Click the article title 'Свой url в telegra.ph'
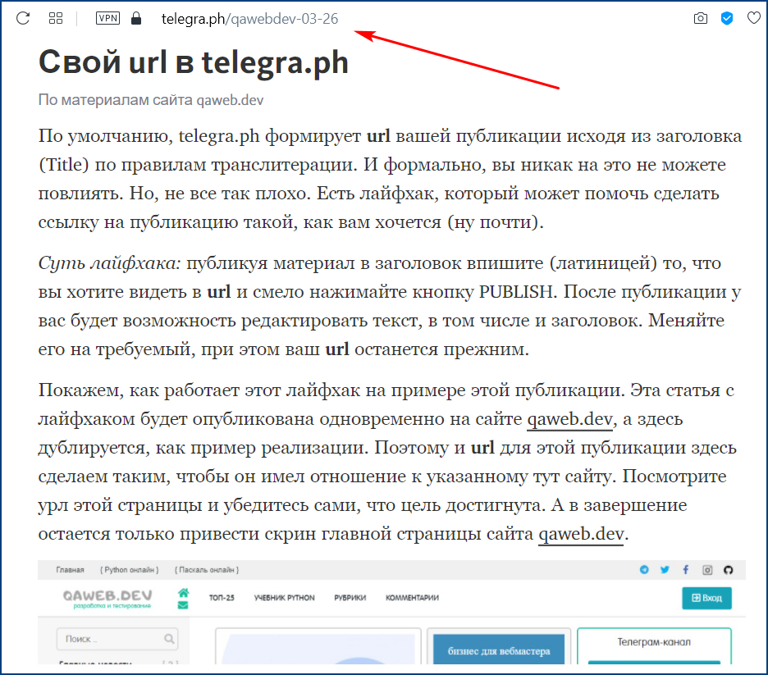The image size is (768, 675). coord(193,62)
